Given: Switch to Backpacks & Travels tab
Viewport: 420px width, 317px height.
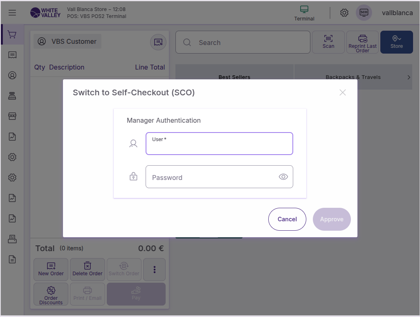Looking at the screenshot, I should tap(353, 77).
